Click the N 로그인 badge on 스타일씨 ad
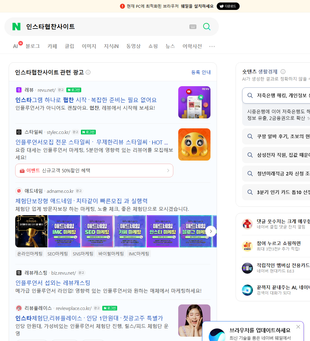The image size is (310, 341). tap(88, 132)
